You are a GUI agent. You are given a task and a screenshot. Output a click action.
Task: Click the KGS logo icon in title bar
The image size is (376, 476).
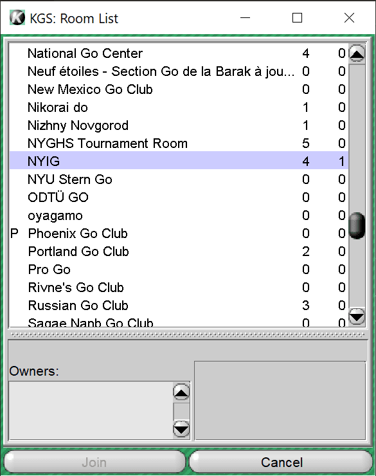(17, 17)
